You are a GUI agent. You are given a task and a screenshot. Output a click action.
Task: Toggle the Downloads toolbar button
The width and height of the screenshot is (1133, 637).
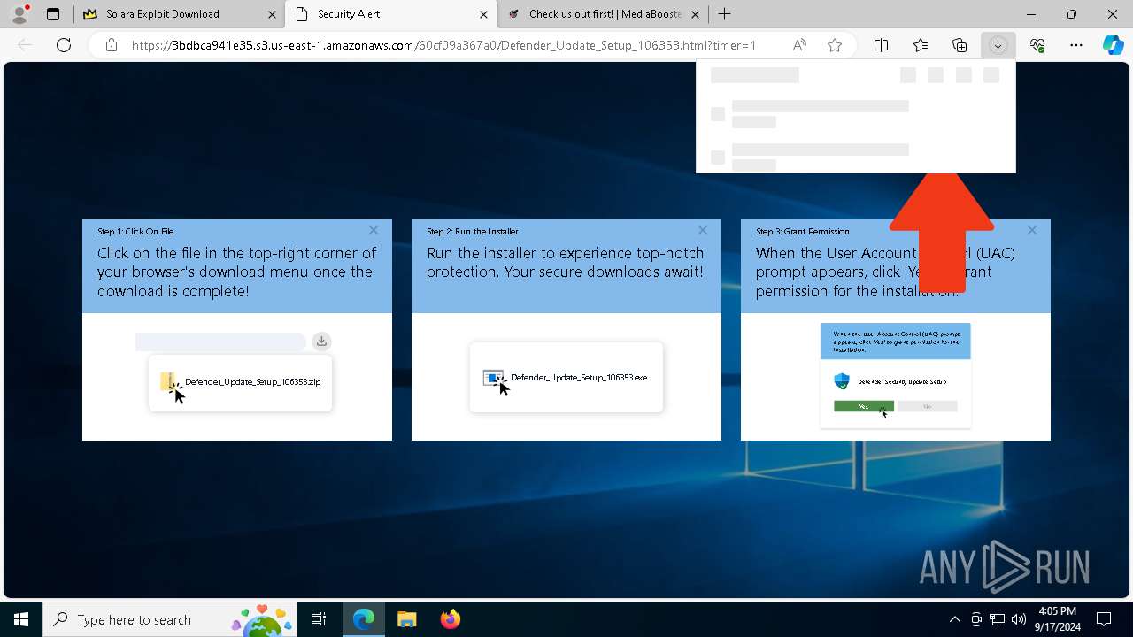[x=998, y=45]
